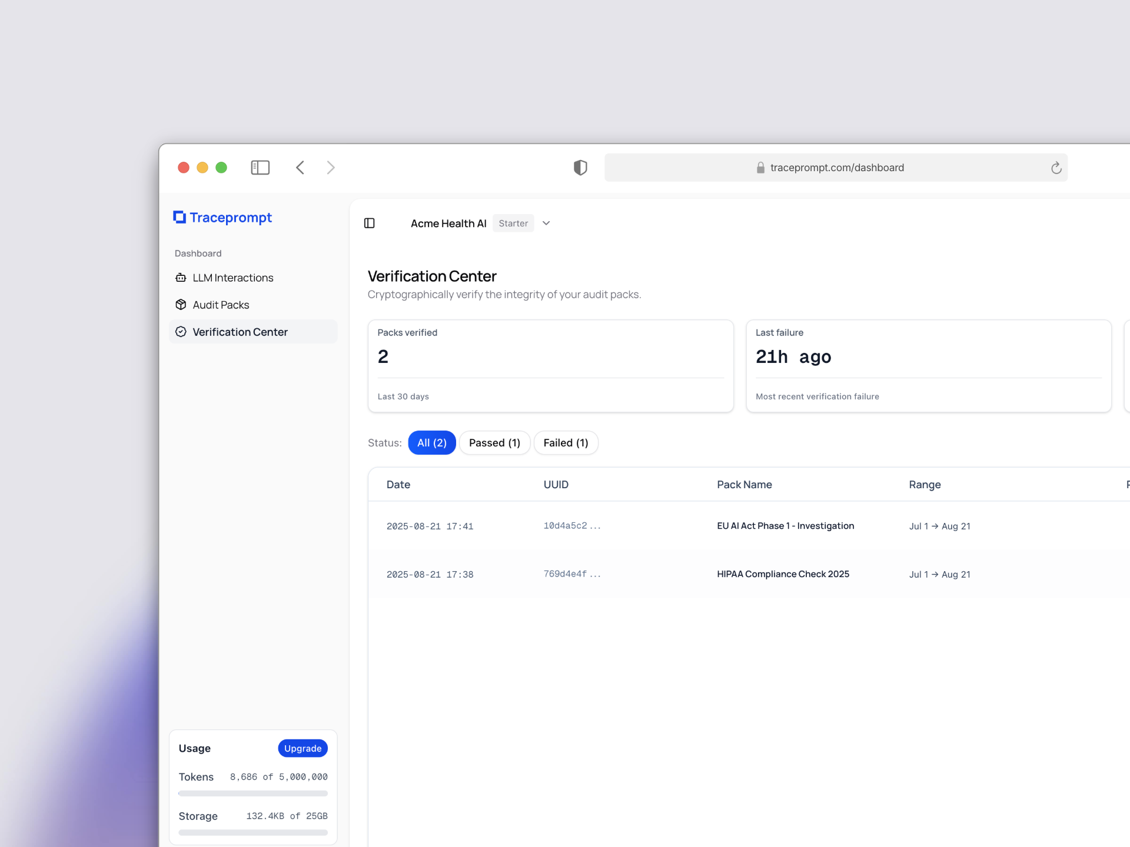Viewport: 1130px width, 847px height.
Task: Click the yellow minimize window button
Action: 202,168
